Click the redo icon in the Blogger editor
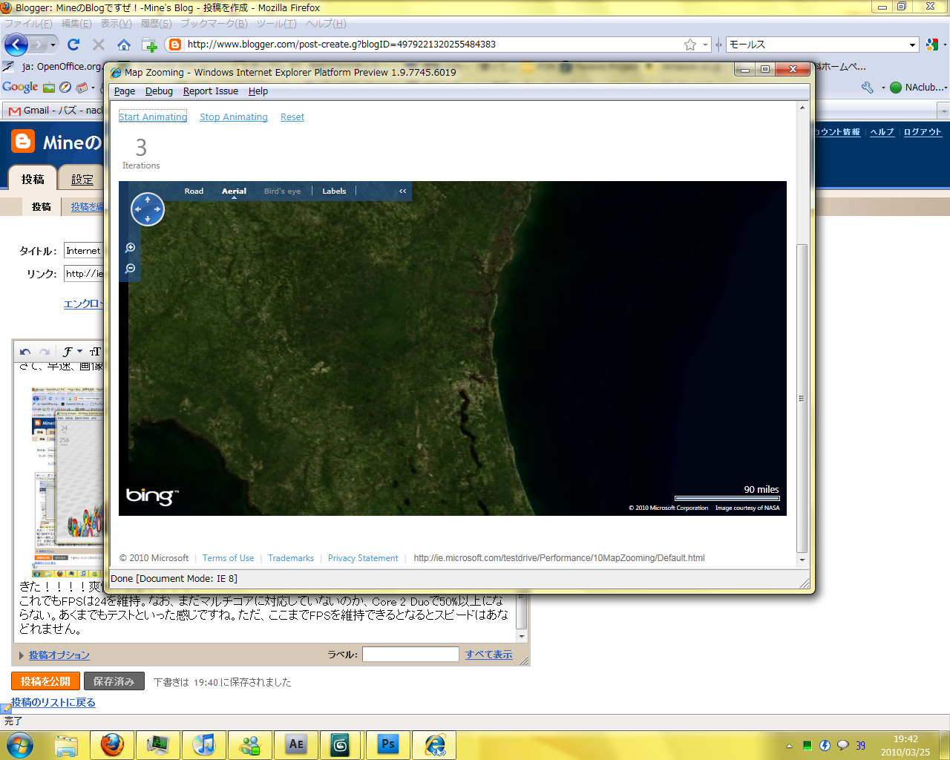Viewport: 950px width, 760px height. coord(45,352)
